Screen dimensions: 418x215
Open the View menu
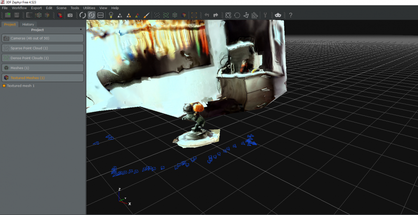point(103,8)
